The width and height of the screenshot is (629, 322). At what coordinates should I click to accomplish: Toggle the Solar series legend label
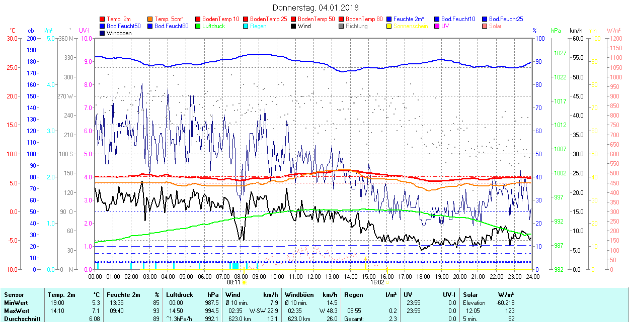[495, 26]
